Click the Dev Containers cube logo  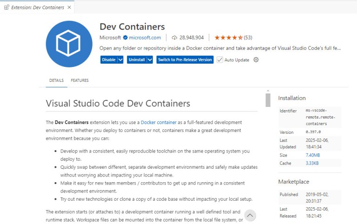click(x=69, y=44)
